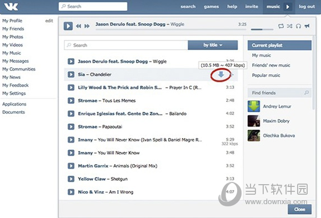Click Maxim Dobry's avatar thumbnail
321x218 pixels.
tap(254, 121)
